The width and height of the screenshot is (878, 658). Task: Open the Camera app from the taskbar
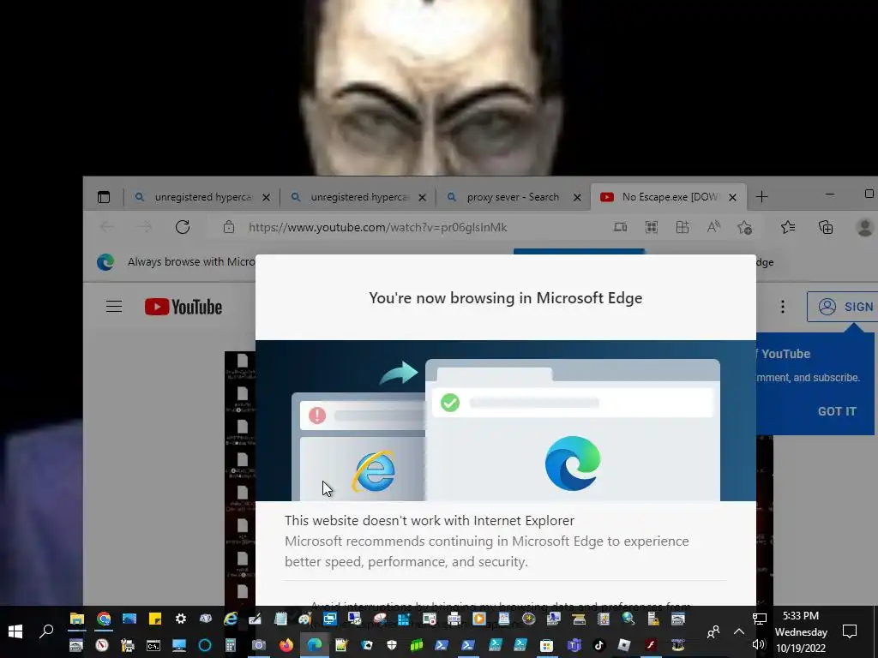258,645
